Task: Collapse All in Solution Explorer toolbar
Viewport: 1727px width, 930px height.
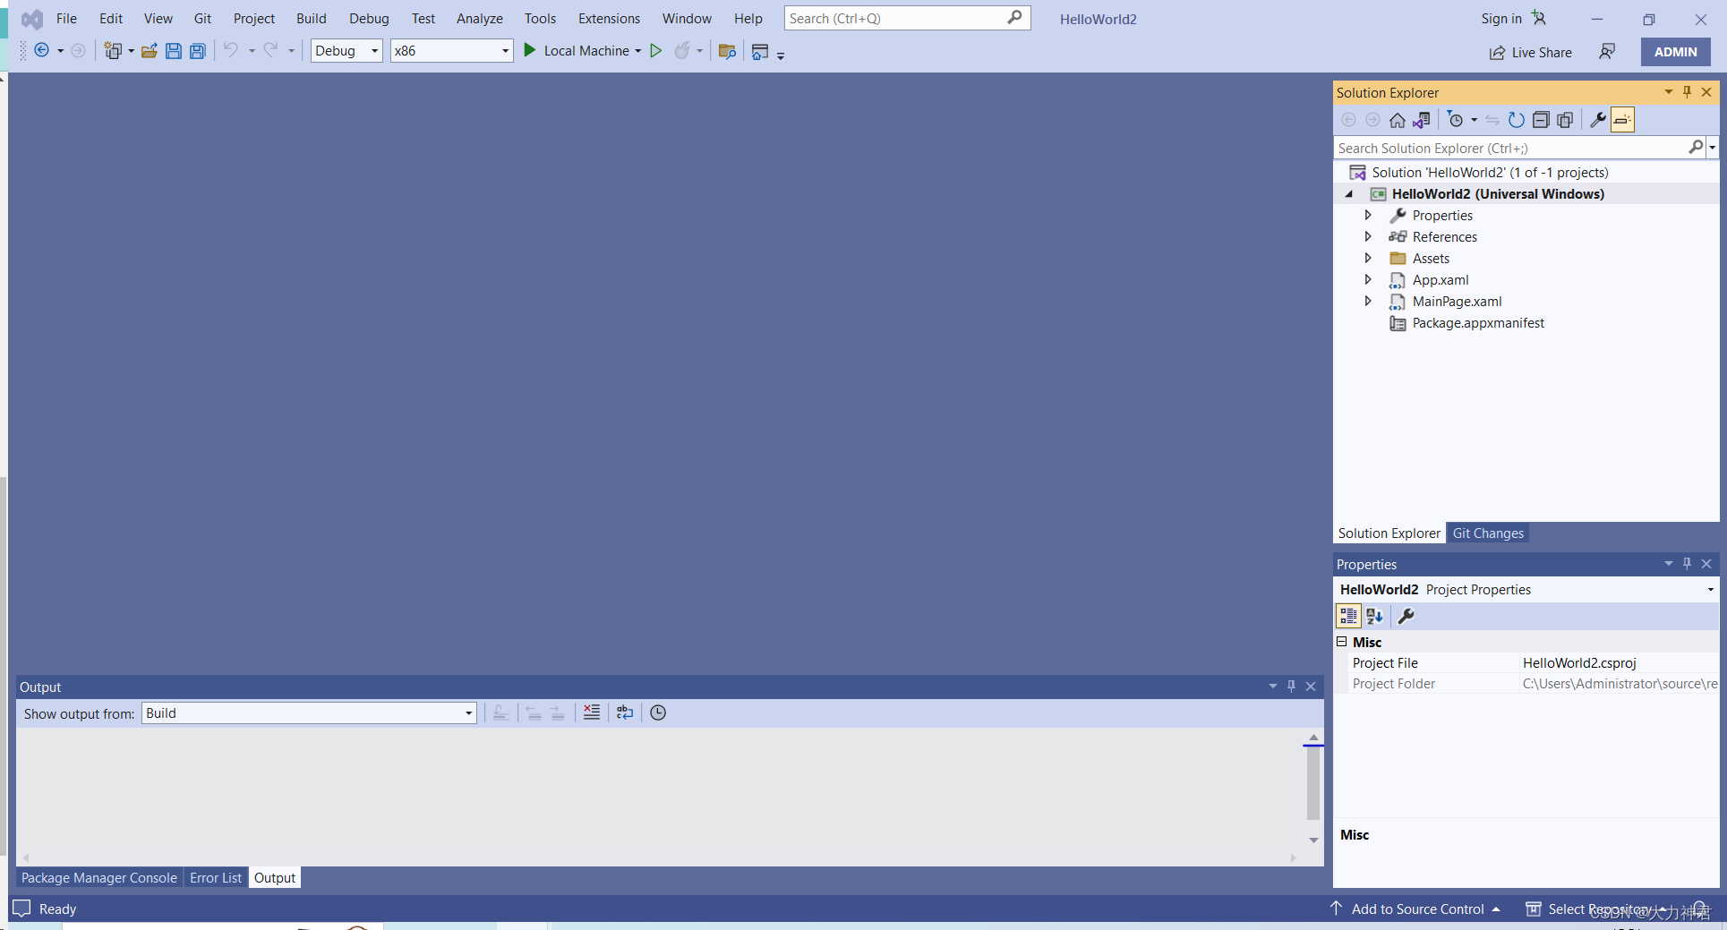Action: [x=1542, y=119]
